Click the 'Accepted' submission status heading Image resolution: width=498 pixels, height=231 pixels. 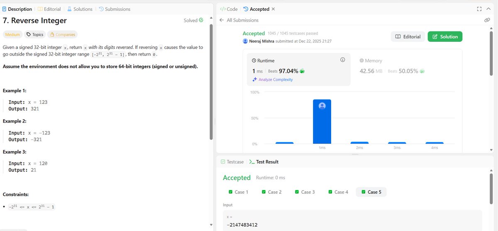(x=254, y=33)
